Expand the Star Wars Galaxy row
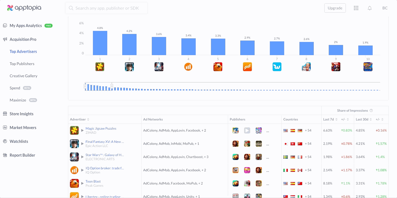 tap(82, 157)
